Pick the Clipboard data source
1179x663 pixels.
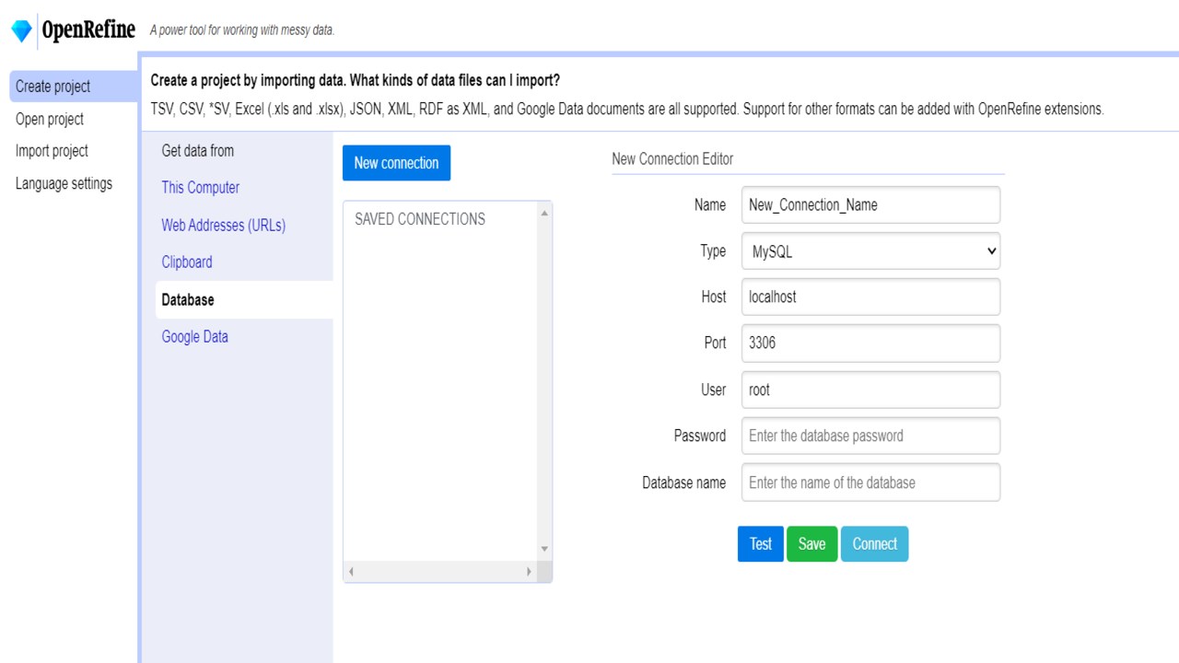tap(187, 262)
